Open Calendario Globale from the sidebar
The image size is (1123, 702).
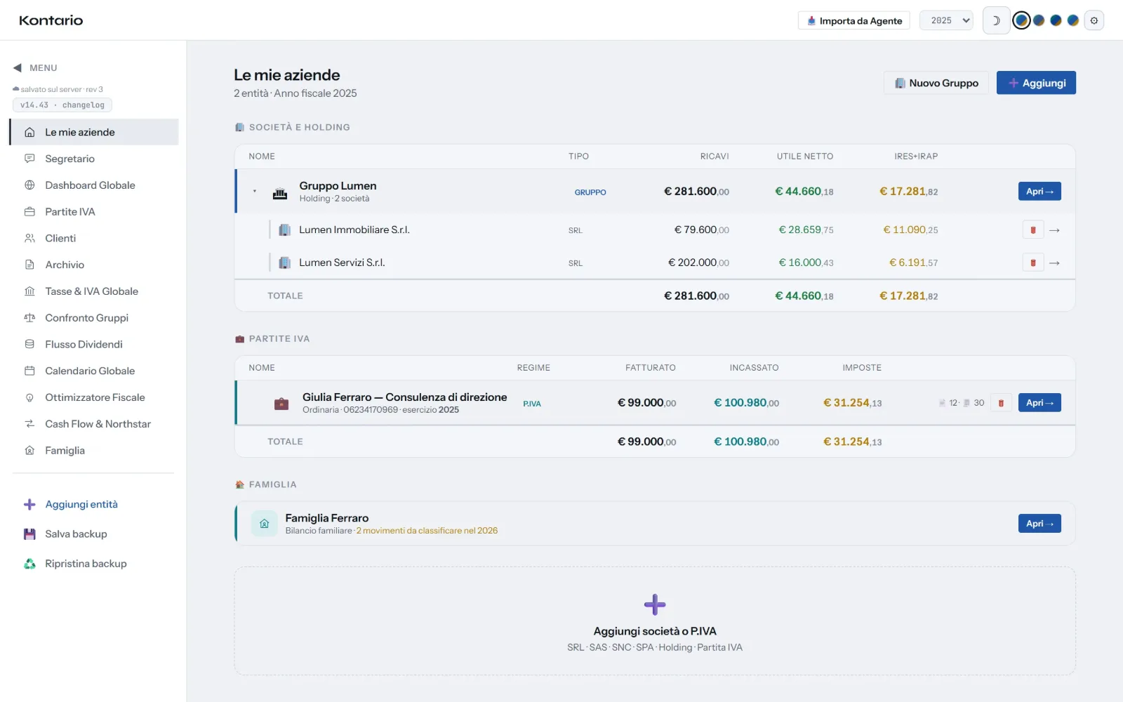(x=94, y=371)
